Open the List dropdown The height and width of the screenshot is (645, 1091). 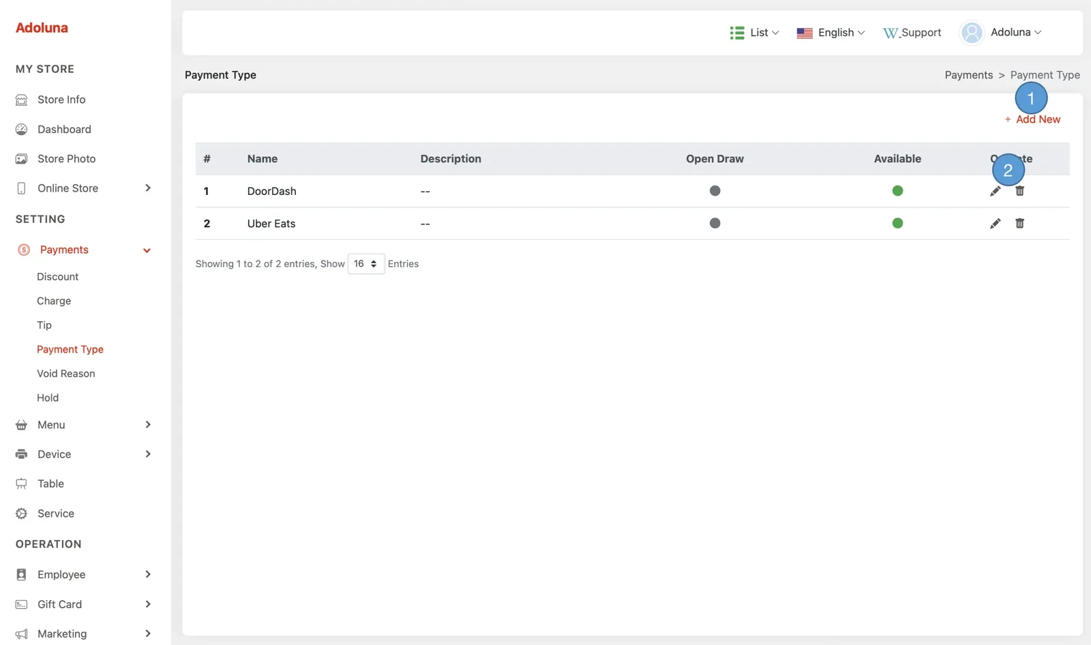[764, 33]
